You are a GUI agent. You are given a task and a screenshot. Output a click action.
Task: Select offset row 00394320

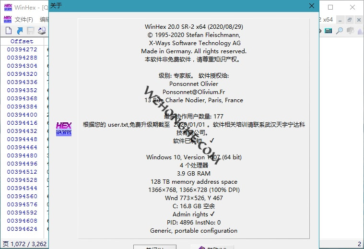(22, 74)
